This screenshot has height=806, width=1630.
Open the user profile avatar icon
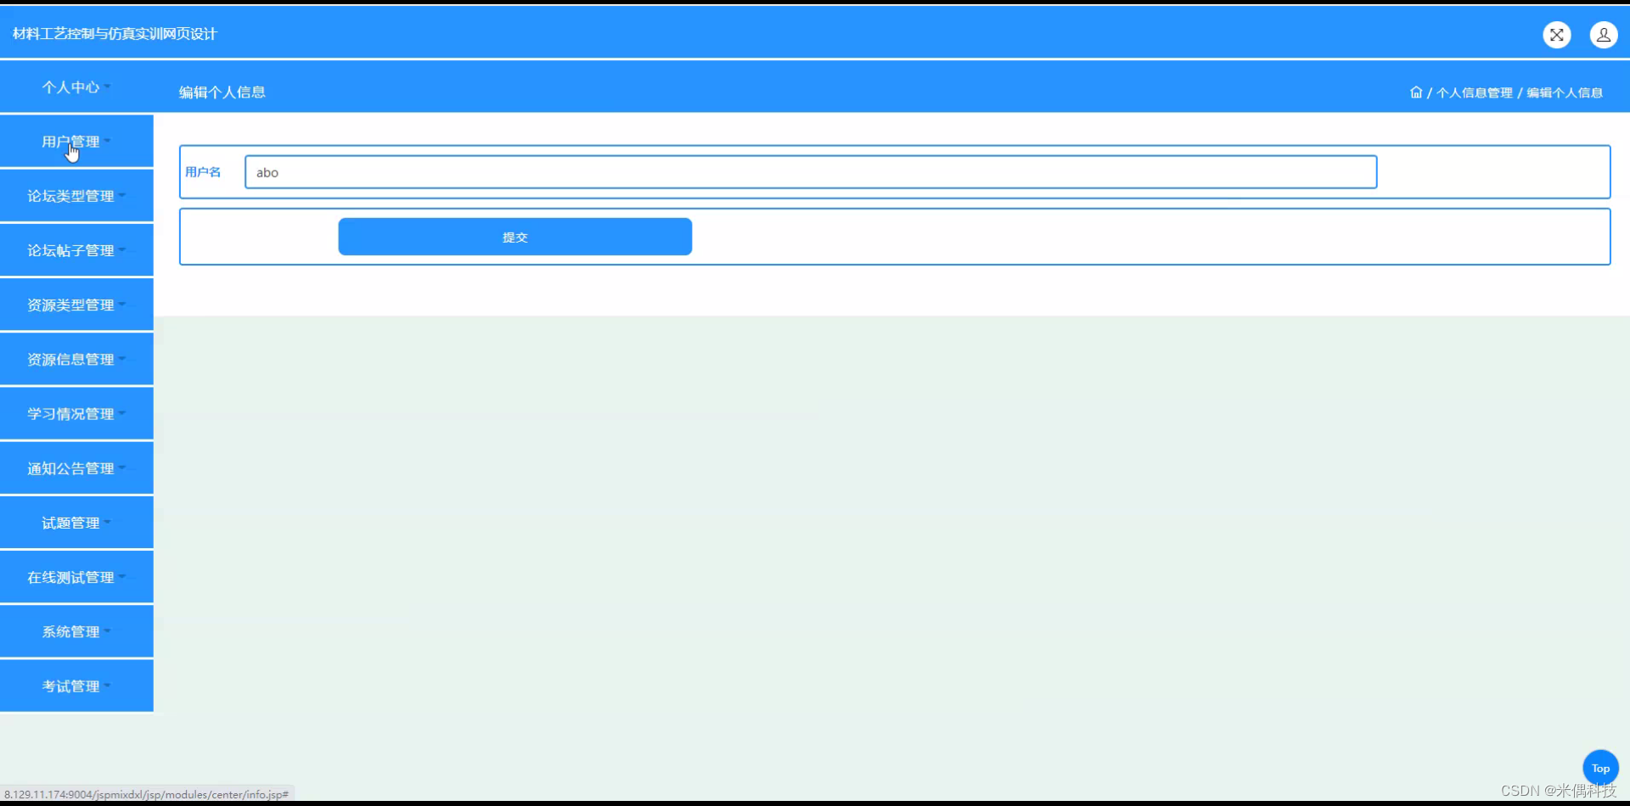(x=1604, y=35)
